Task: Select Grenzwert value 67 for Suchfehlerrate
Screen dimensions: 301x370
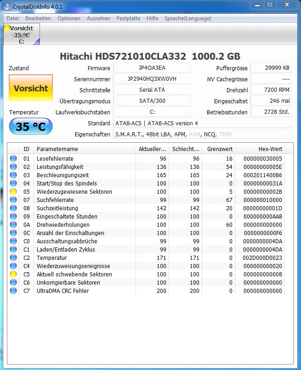Action: pyautogui.click(x=229, y=200)
